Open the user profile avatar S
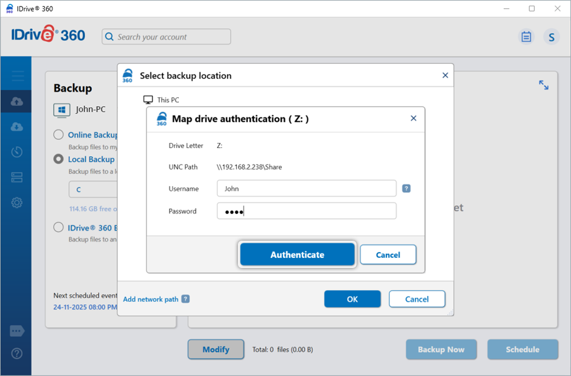 tap(551, 37)
